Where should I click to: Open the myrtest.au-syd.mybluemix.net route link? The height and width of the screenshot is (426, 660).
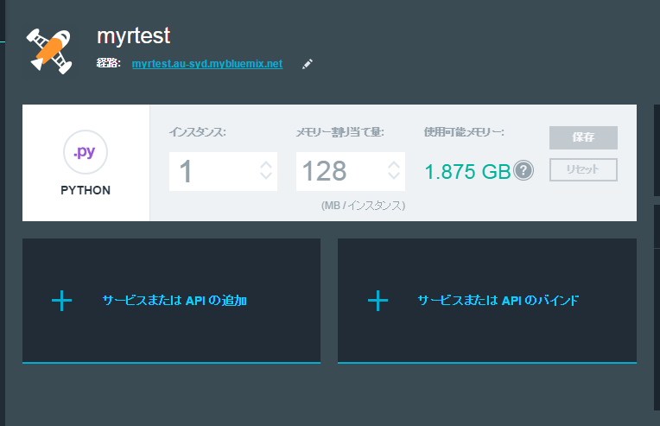coord(207,64)
